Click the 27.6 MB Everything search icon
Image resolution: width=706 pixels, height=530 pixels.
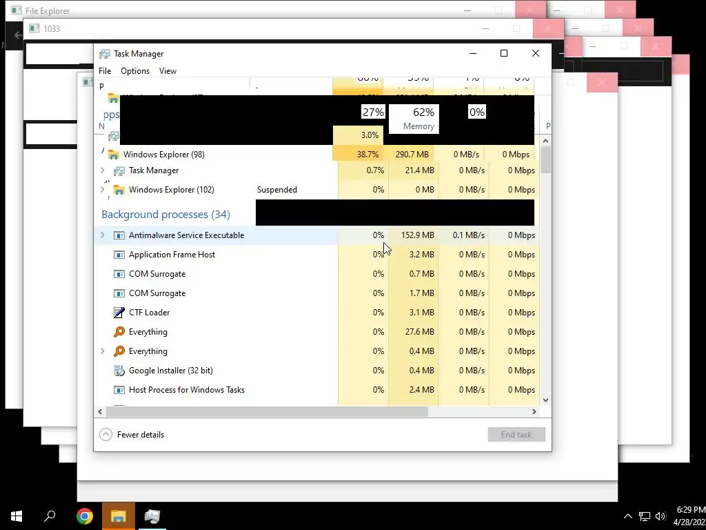click(x=119, y=332)
